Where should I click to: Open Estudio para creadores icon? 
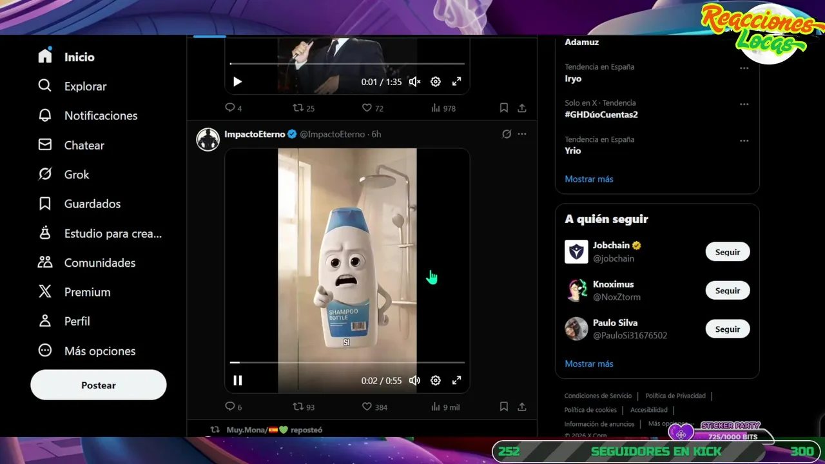[44, 233]
